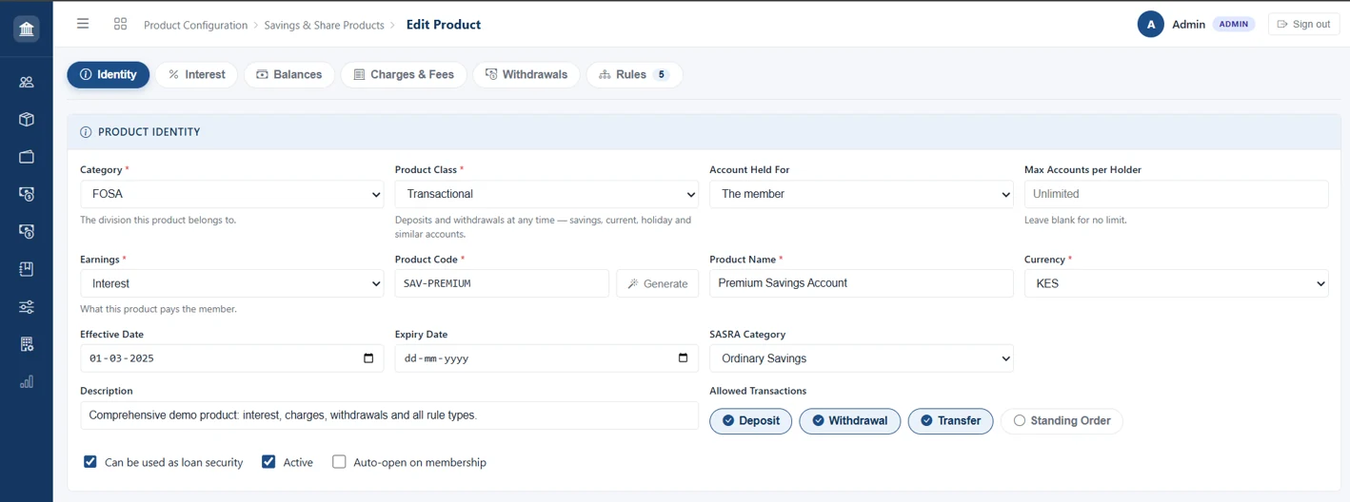
Task: Open the Earnings dropdown showing Interest
Action: (x=232, y=283)
